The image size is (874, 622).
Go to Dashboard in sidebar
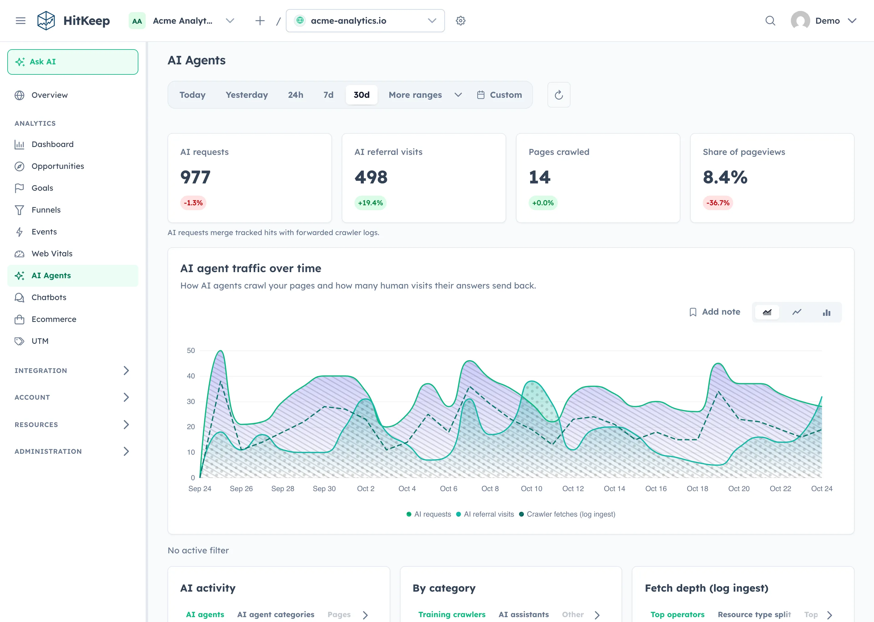[73, 144]
